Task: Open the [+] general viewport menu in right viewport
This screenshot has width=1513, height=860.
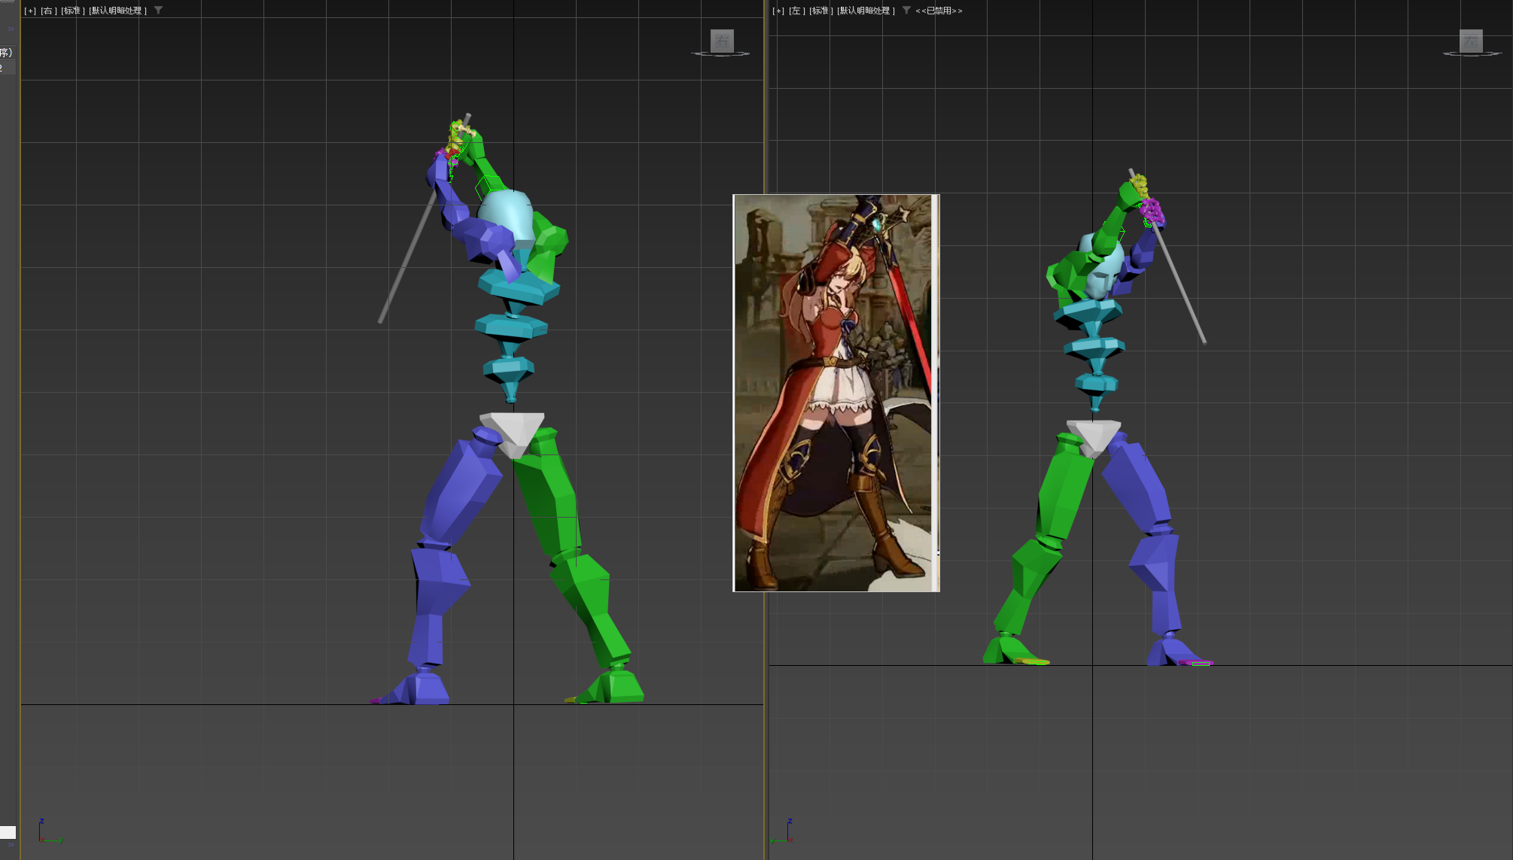Action: click(x=776, y=11)
